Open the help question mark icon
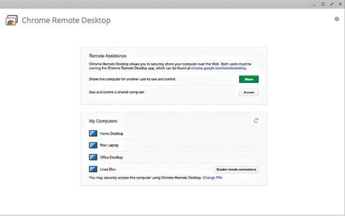 [337, 19]
